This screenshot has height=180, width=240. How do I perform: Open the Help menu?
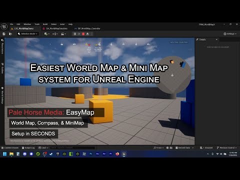click(70, 24)
